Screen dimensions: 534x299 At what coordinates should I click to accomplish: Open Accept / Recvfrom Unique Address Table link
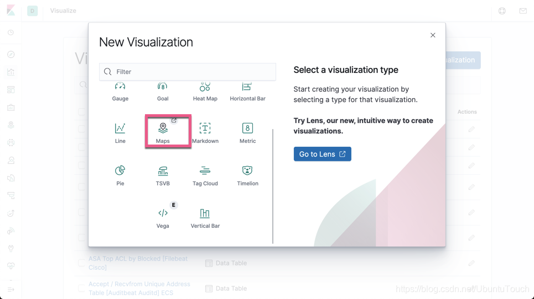139,288
